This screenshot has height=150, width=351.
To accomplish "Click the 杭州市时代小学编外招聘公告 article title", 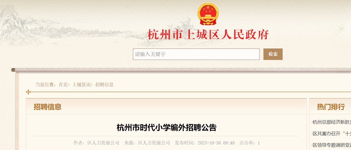I will (x=167, y=128).
